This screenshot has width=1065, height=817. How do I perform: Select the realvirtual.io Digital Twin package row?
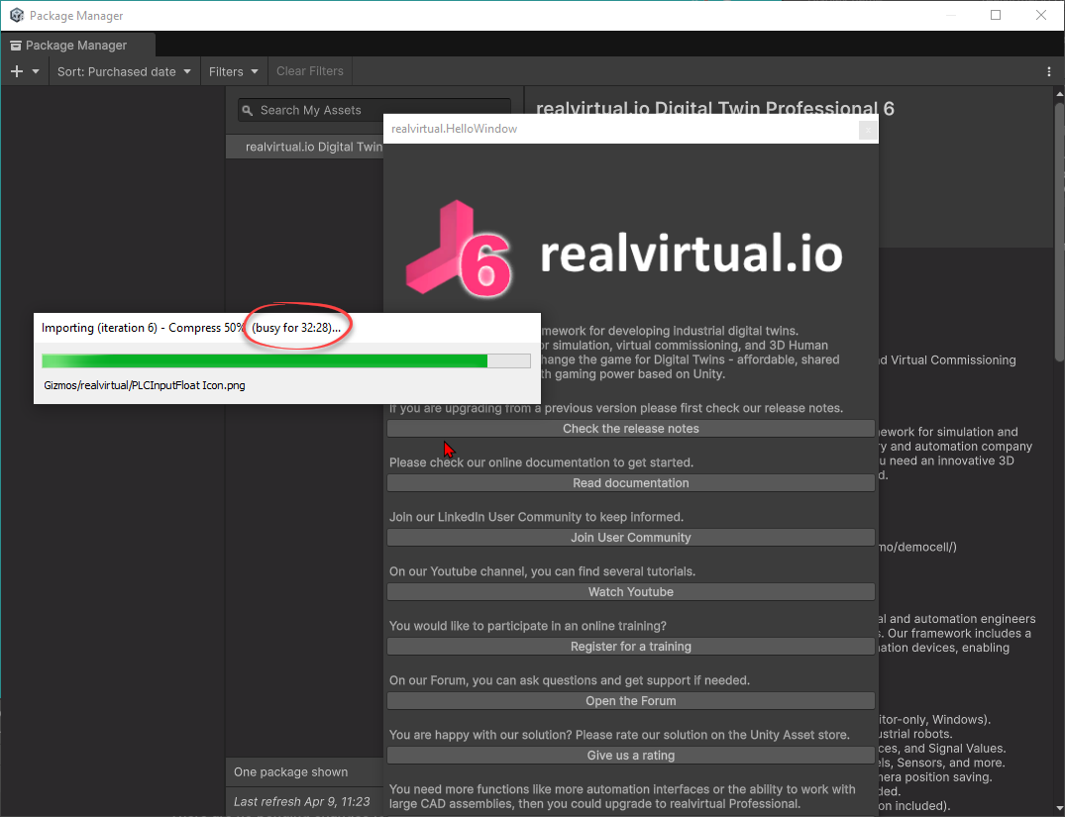click(305, 147)
